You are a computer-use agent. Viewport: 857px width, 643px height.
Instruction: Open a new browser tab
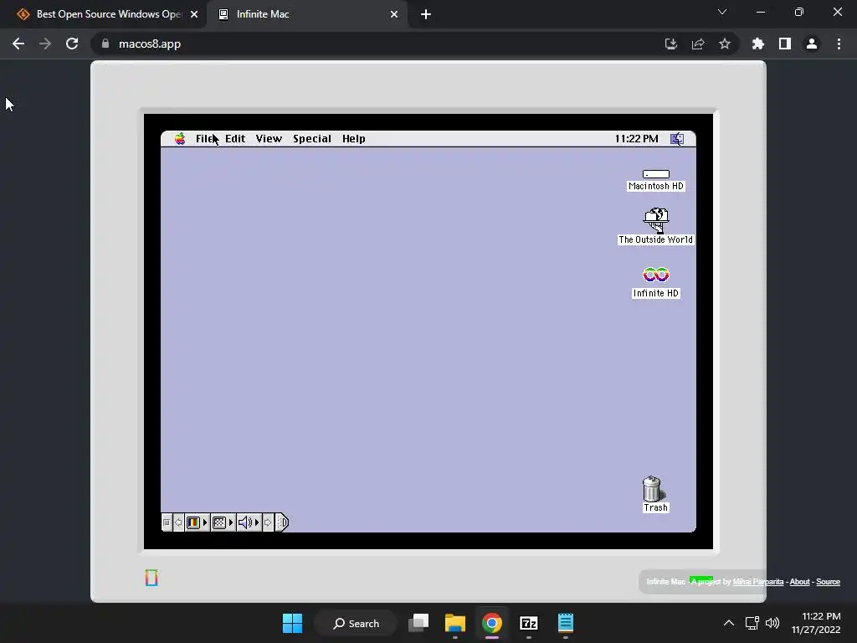tap(426, 14)
